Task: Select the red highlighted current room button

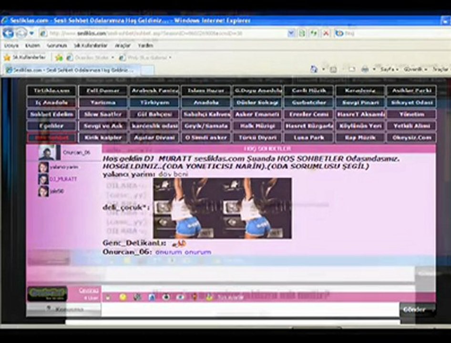Action: coord(52,137)
